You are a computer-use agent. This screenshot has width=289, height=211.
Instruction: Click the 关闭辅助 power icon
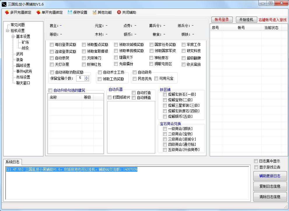119,13
